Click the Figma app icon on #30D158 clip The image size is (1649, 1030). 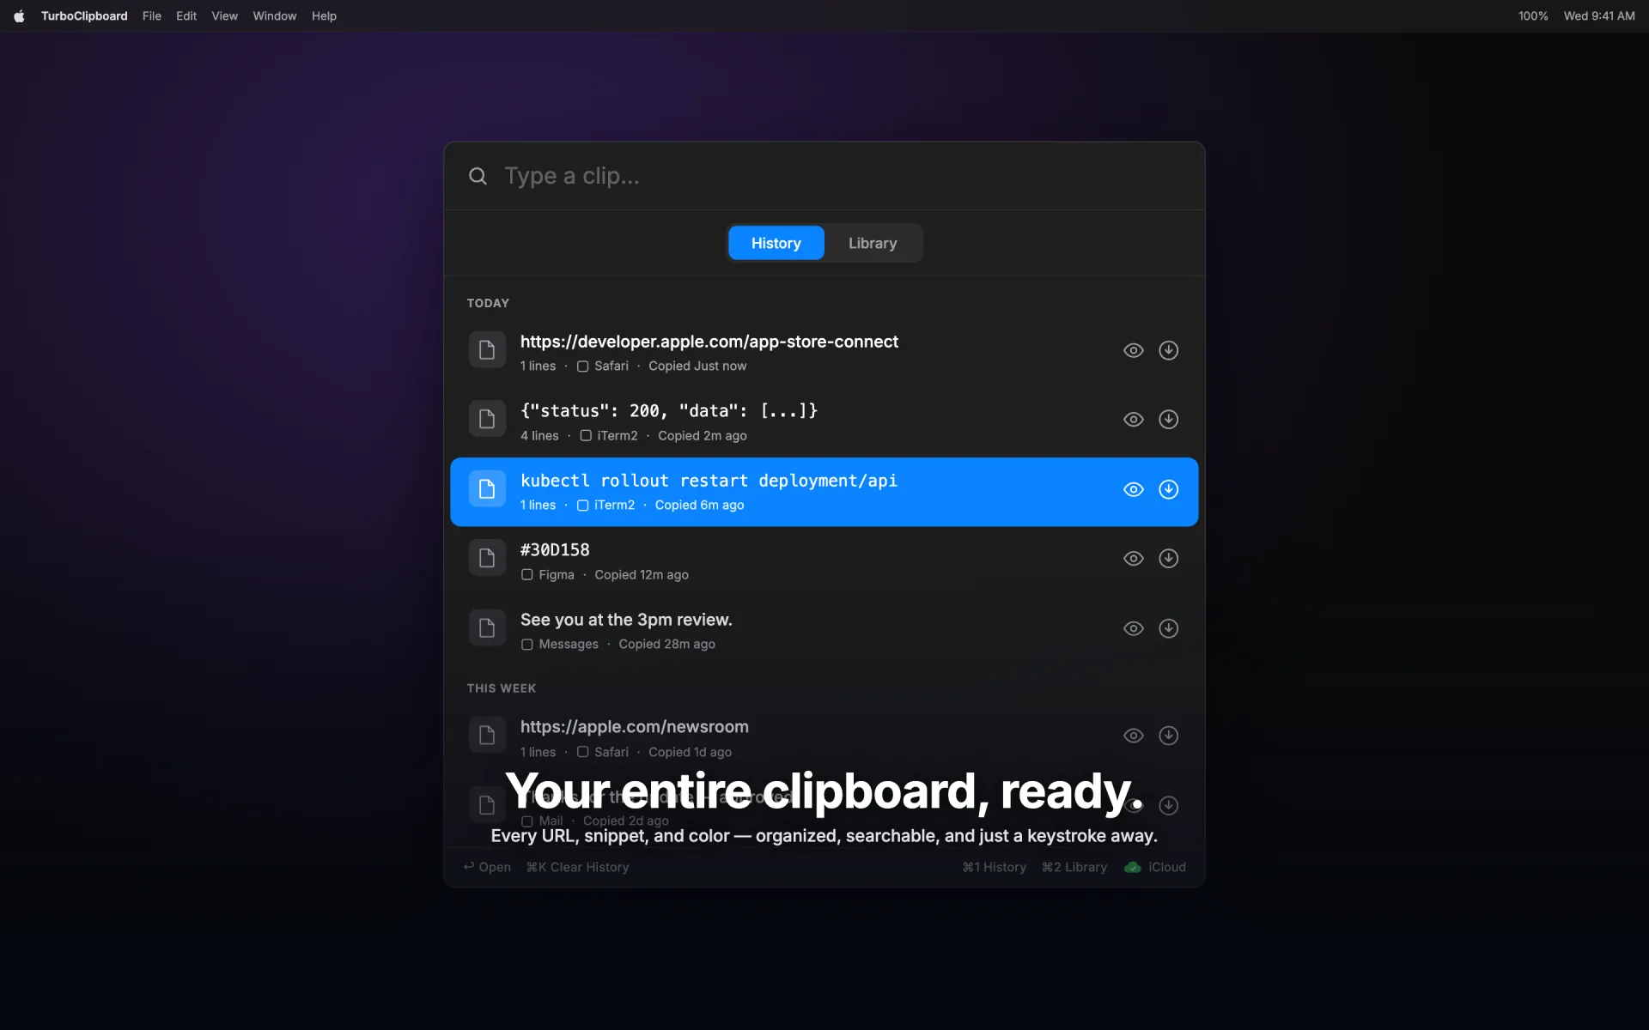pos(527,575)
